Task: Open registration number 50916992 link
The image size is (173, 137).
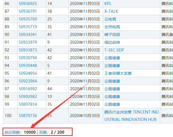Action: [x=28, y=89]
